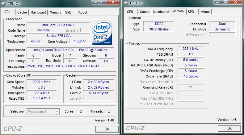Screen dimensions: 244x135
Task: Open SPD tab in right CPU-Z window
Action: click(x=191, y=12)
